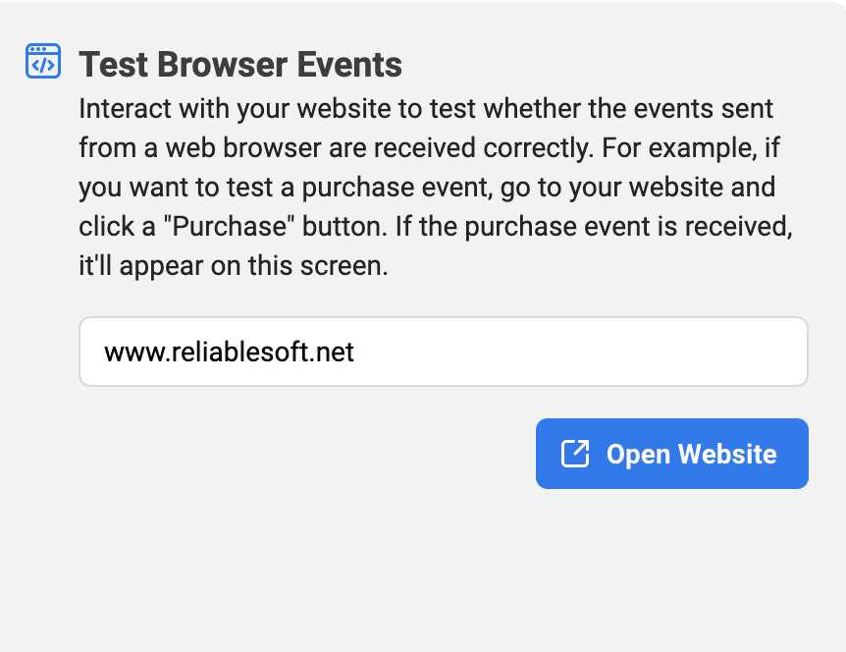Click the word "Test" in the heading
Image resolution: width=846 pixels, height=652 pixels.
pyautogui.click(x=108, y=65)
